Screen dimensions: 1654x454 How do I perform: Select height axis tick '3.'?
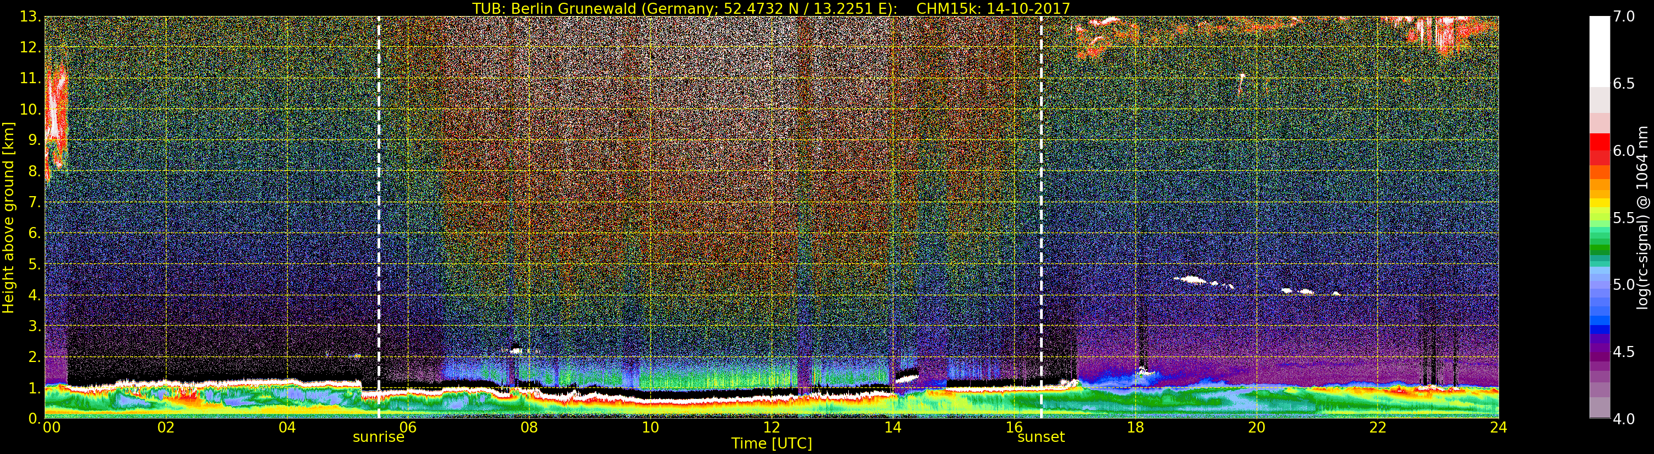[x=34, y=326]
